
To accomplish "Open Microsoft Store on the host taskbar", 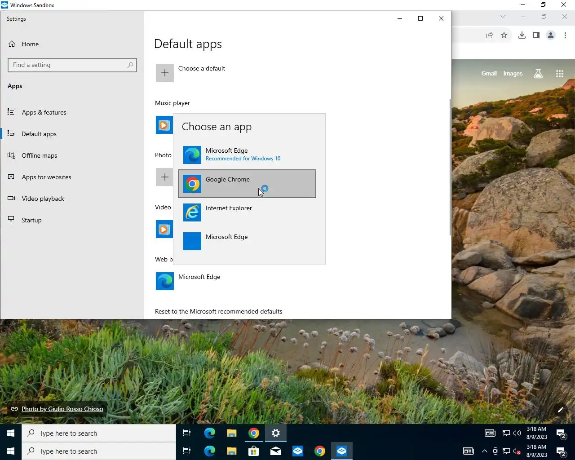I will tap(253, 451).
